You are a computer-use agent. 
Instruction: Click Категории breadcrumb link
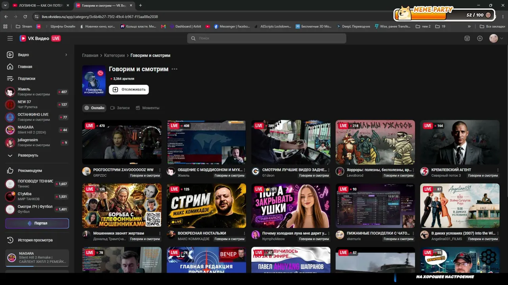(x=114, y=55)
